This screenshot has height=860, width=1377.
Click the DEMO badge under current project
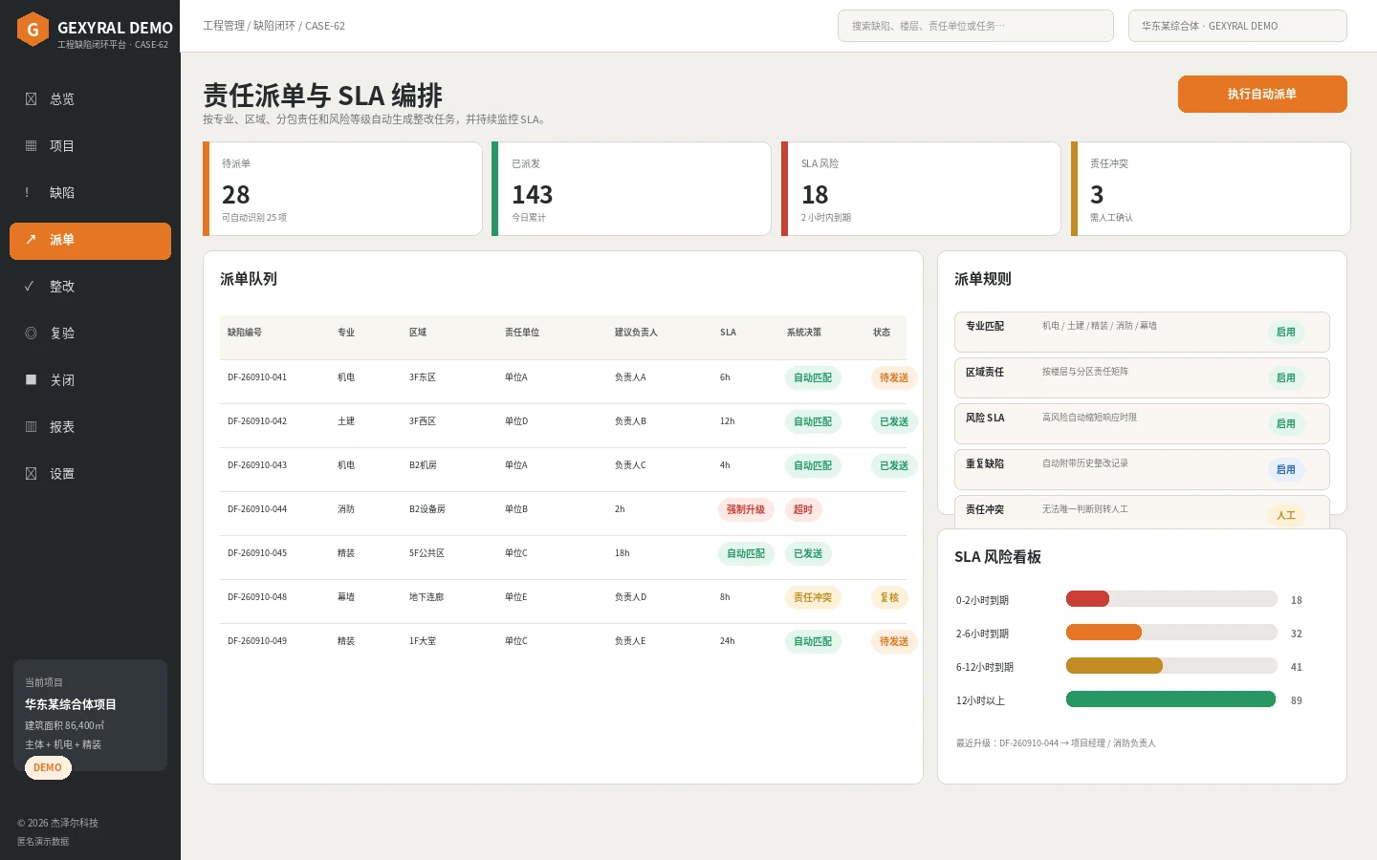click(x=48, y=767)
